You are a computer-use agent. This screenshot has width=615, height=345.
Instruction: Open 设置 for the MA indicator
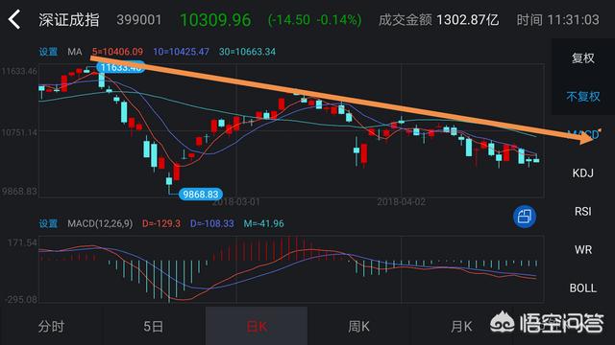pos(48,52)
